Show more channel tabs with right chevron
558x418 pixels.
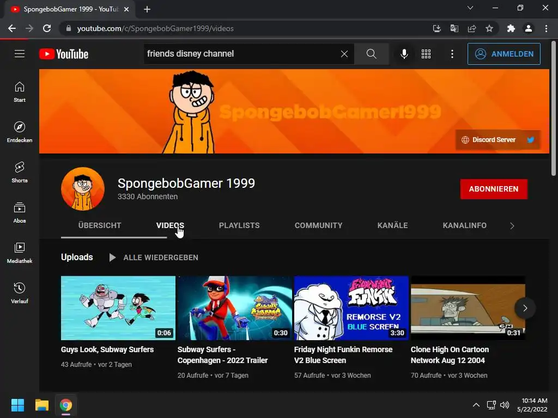512,226
